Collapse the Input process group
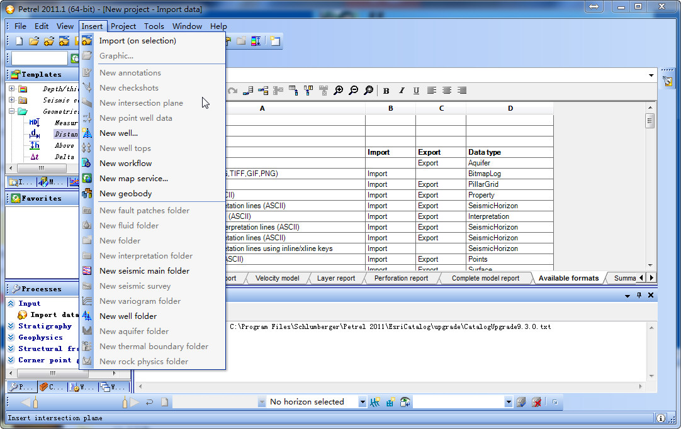 click(11, 304)
